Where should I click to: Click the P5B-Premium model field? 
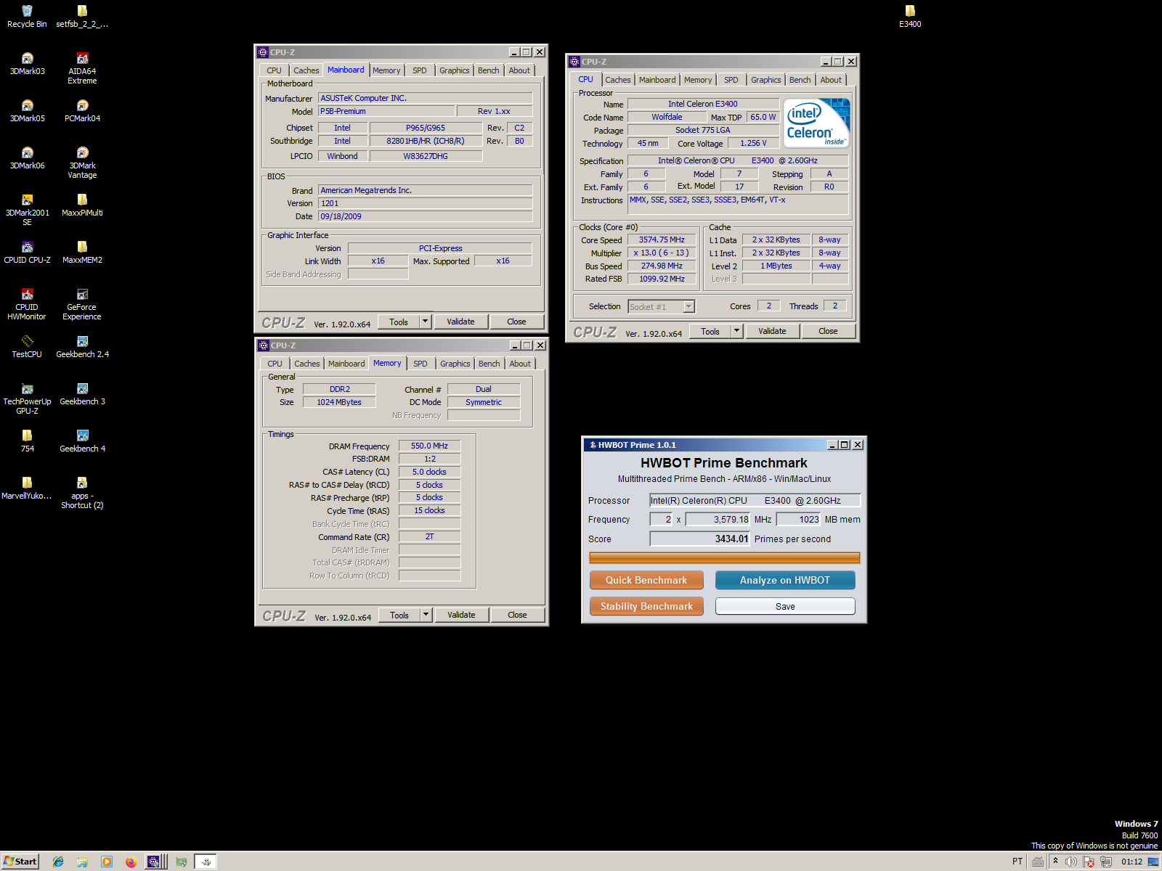point(386,111)
